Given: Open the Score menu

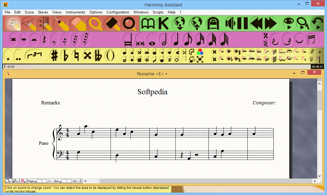Looking at the screenshot, I should [x=29, y=12].
